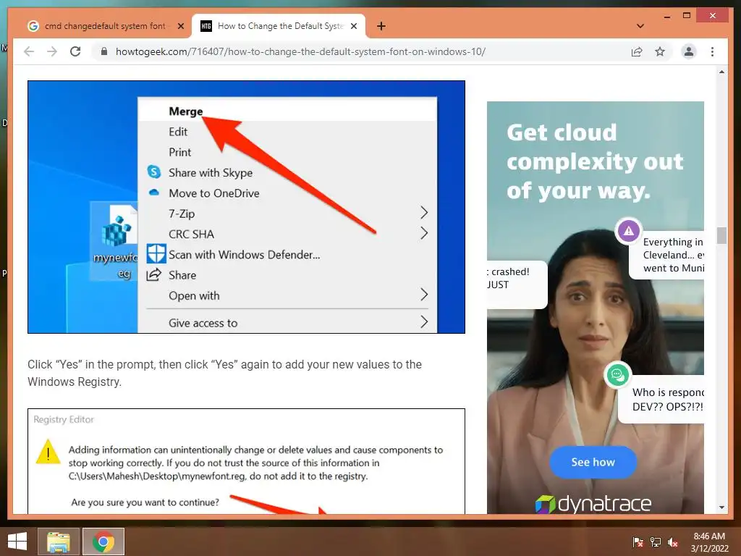741x556 pixels.
Task: Reload the current page
Action: pos(75,51)
